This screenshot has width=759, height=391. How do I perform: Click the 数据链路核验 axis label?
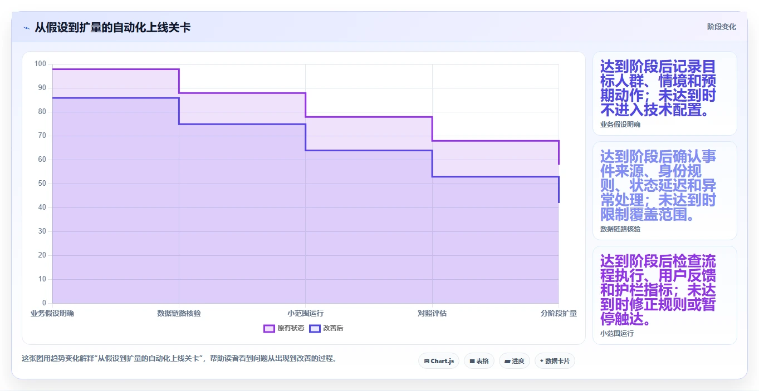[x=179, y=313]
